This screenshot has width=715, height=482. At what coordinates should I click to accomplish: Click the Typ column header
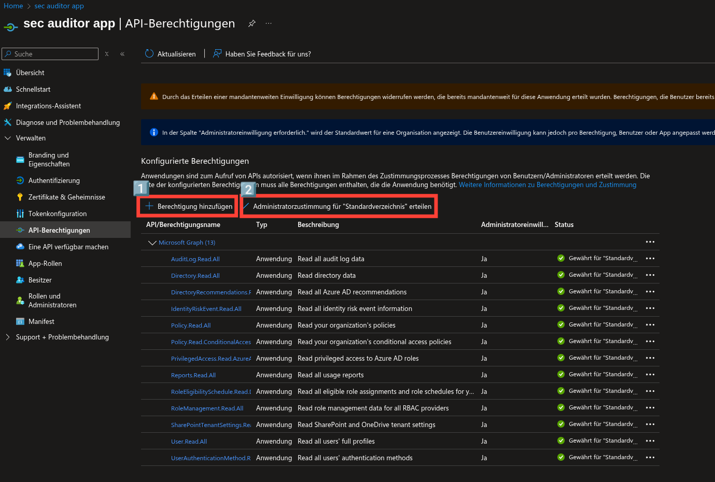262,224
